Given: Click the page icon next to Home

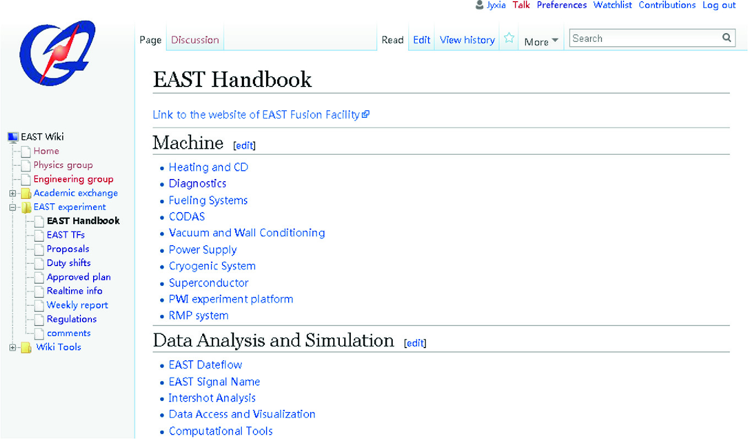Looking at the screenshot, I should tap(26, 151).
